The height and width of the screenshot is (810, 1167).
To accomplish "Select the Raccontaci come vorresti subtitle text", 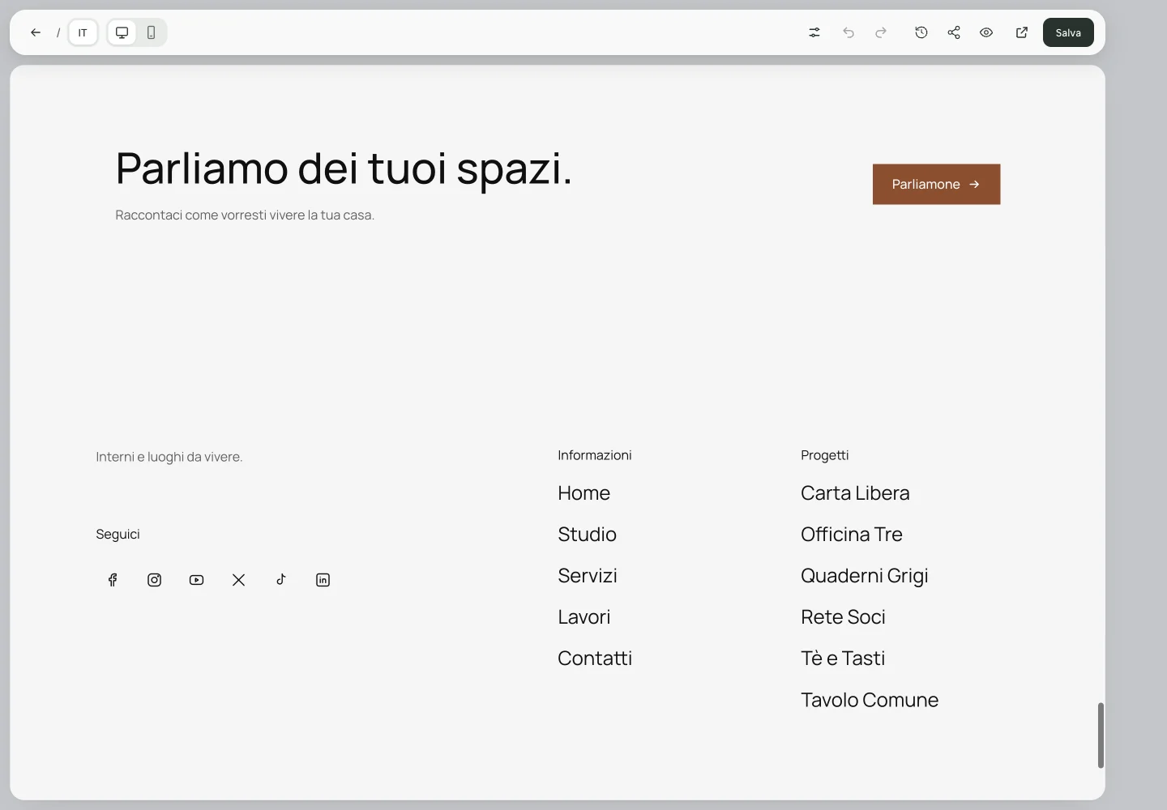I will point(245,215).
